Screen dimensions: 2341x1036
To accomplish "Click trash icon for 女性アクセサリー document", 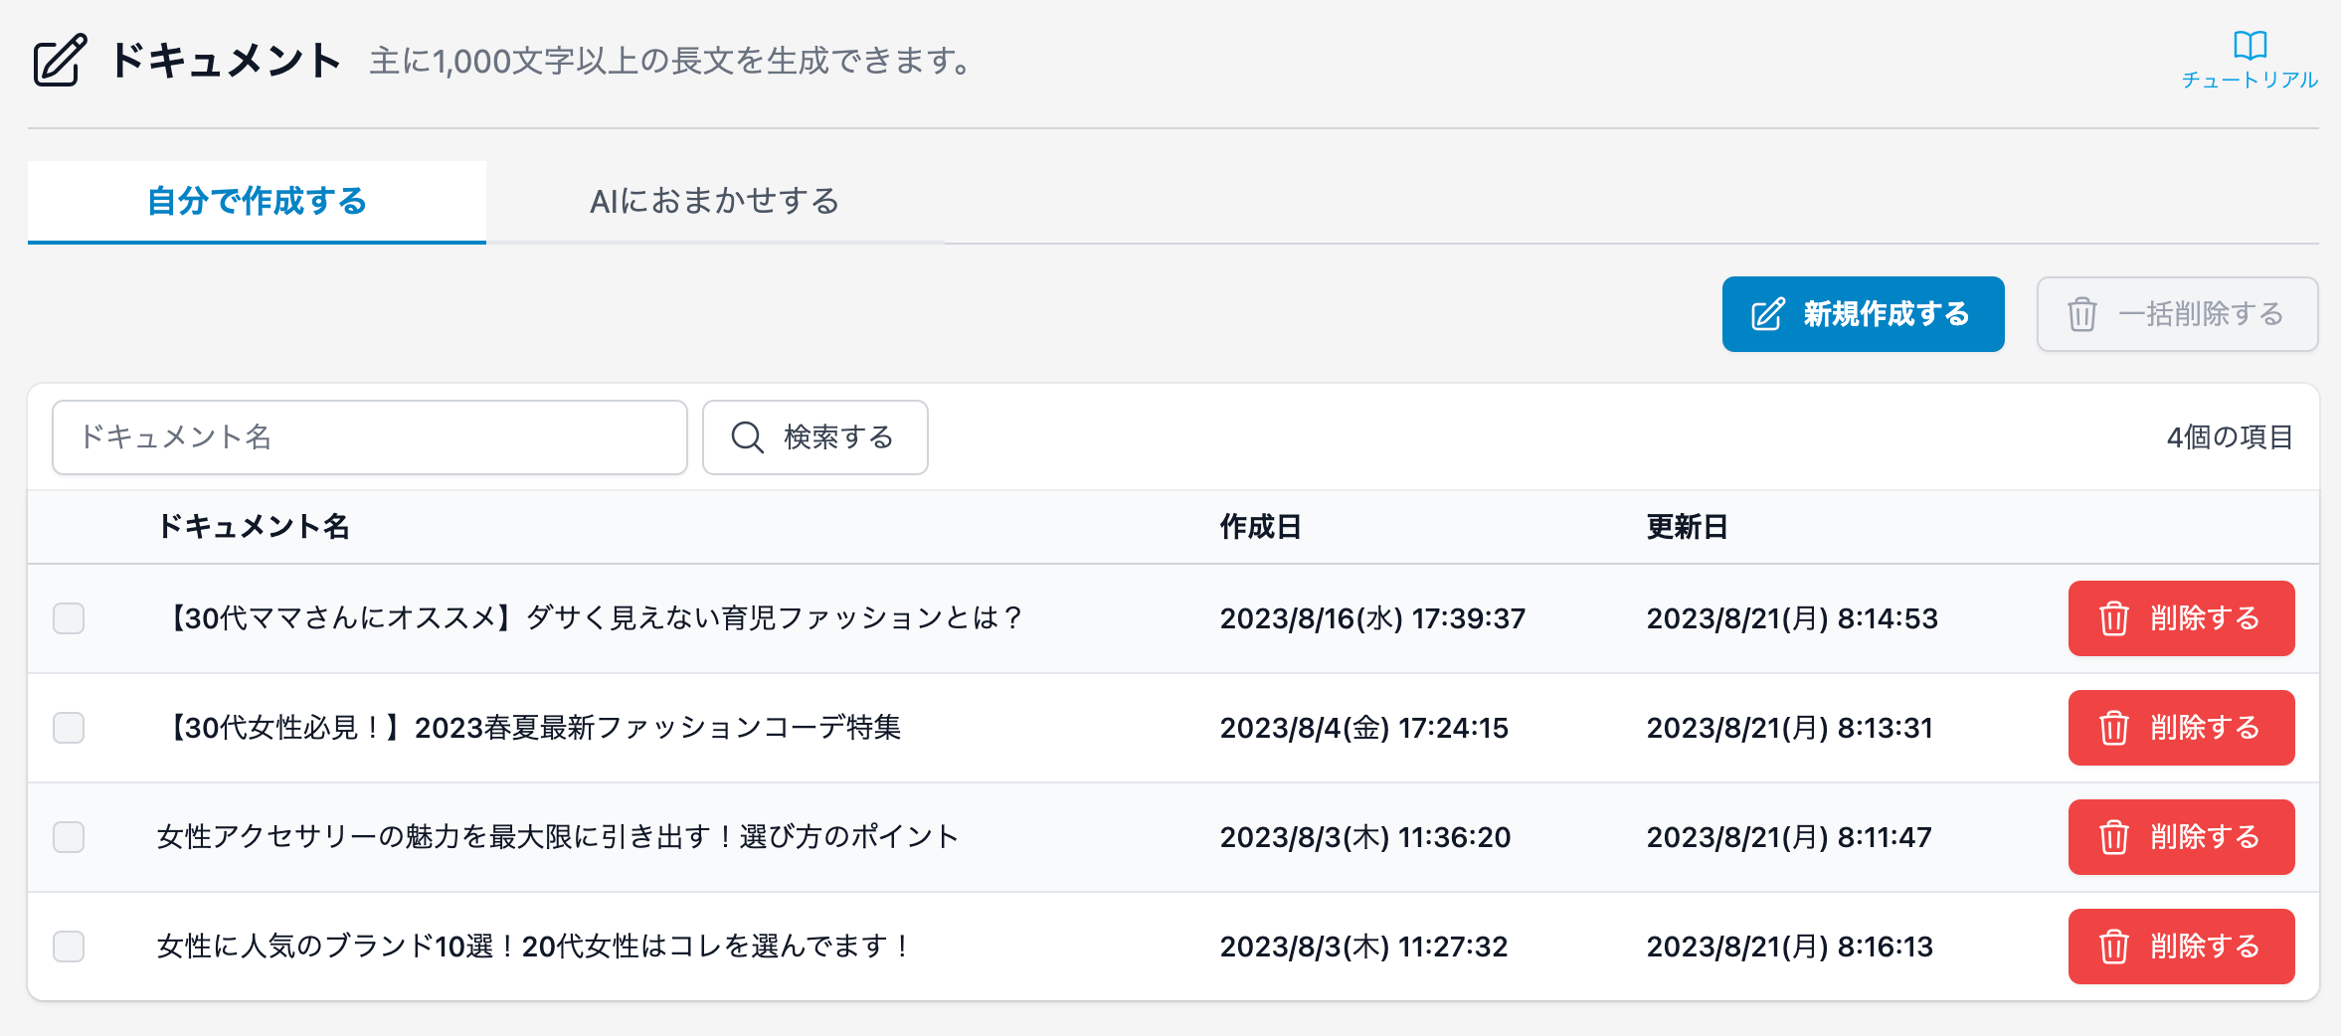I will click(2113, 837).
